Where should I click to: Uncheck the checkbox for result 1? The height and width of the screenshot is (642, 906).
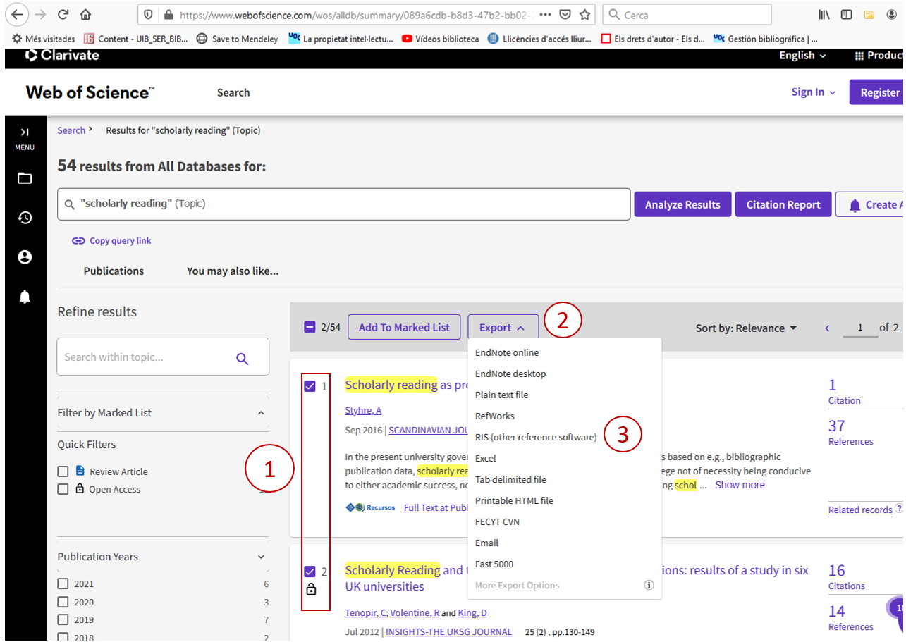(x=310, y=386)
